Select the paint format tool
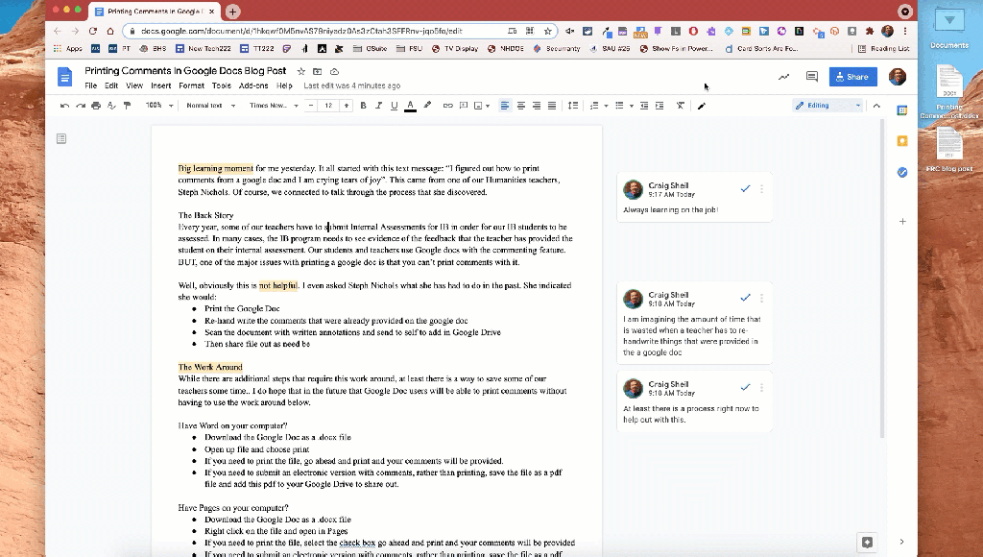 pos(127,106)
